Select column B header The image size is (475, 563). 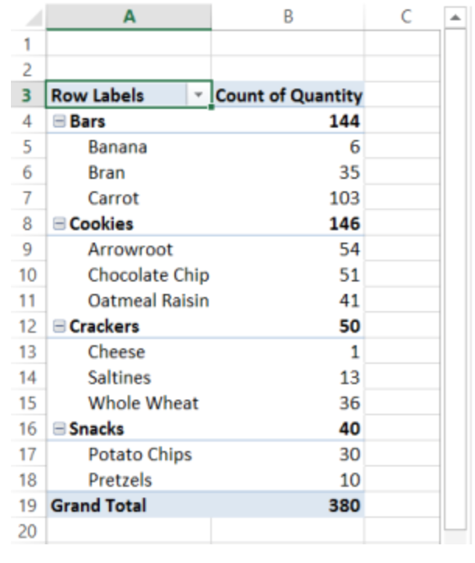(x=287, y=16)
